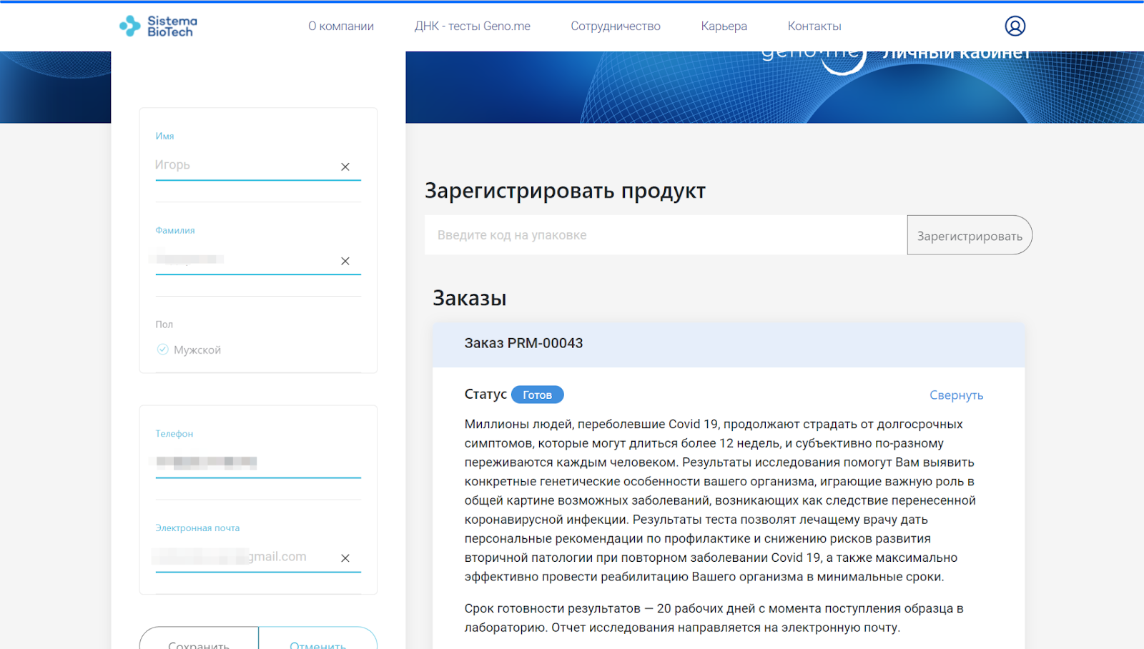Go to Сотрудничество menu item
This screenshot has height=649, width=1144.
click(x=616, y=26)
